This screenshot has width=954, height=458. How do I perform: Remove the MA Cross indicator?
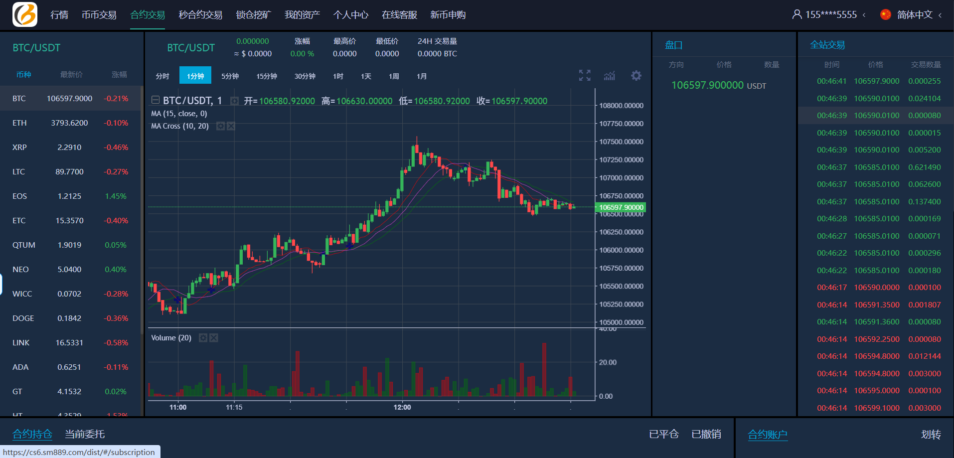[231, 126]
